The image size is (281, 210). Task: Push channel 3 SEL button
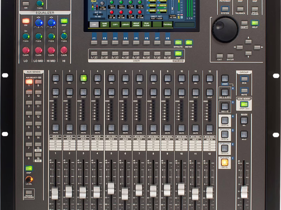(x=83, y=78)
